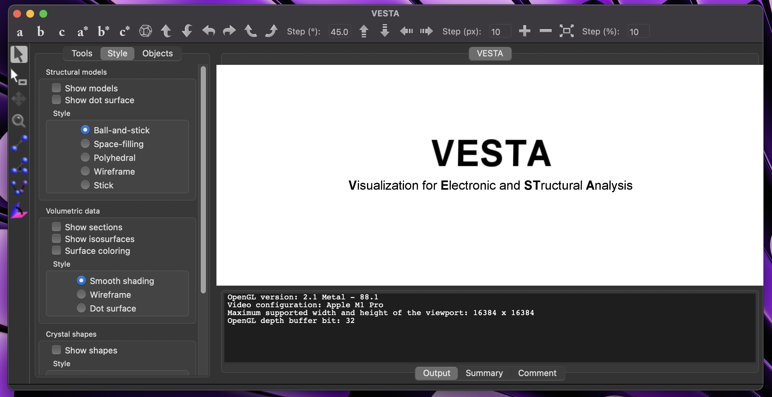
Task: Select the Ball-and-stick style
Action: pos(85,130)
